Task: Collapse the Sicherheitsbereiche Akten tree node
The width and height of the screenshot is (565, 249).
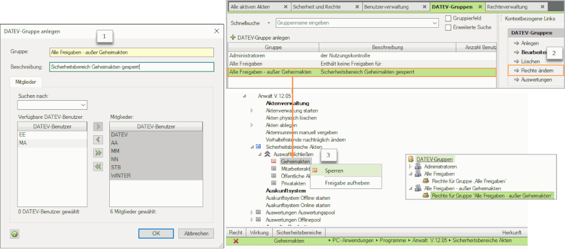Action: [x=251, y=147]
